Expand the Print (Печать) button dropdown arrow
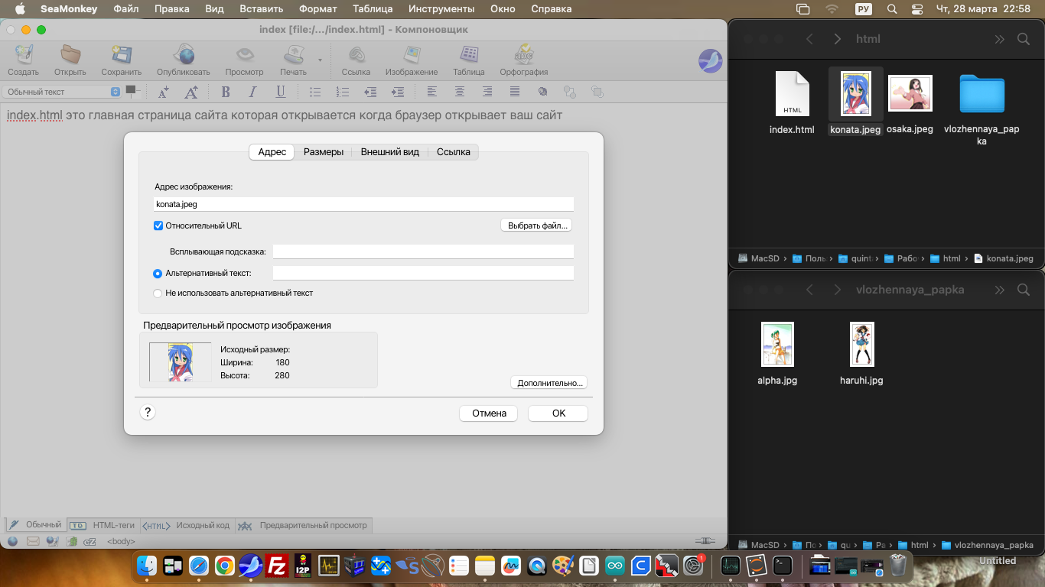 coord(320,60)
